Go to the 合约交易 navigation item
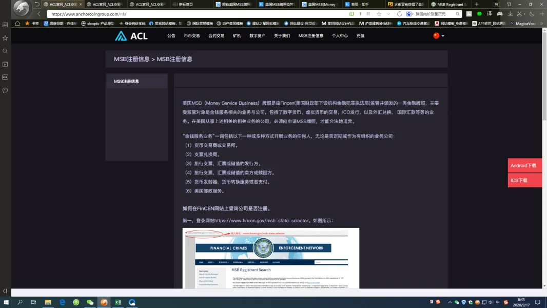 coord(216,36)
